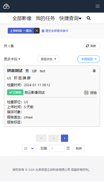Open the 本院报告 dropdown

(89, 59)
